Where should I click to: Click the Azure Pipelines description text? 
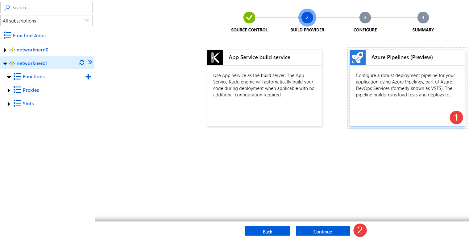coord(405,85)
